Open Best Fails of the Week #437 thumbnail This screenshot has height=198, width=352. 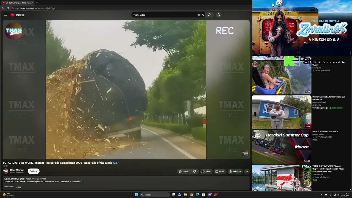(282, 178)
